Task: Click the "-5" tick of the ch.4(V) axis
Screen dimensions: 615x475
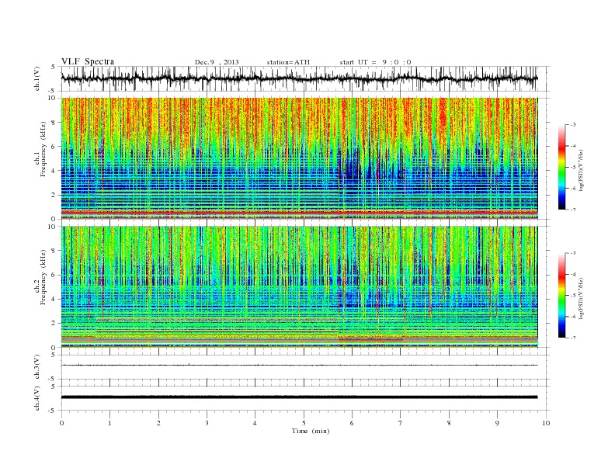Action: coord(53,411)
